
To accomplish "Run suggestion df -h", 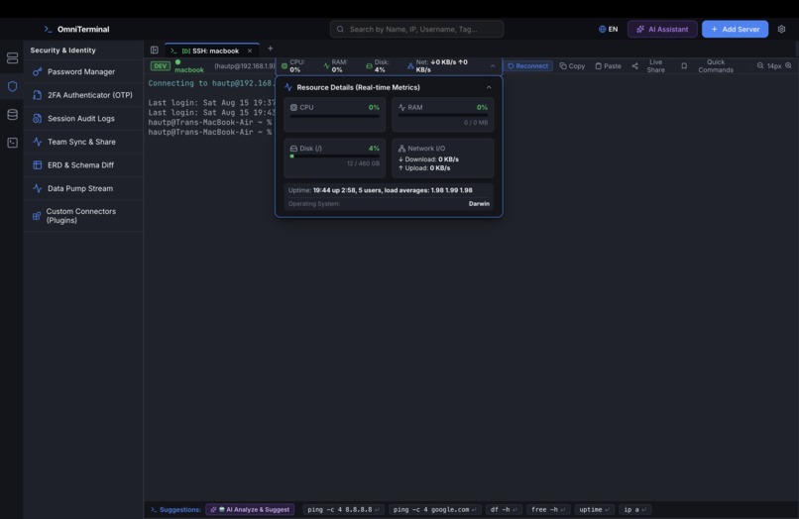I will tap(504, 509).
